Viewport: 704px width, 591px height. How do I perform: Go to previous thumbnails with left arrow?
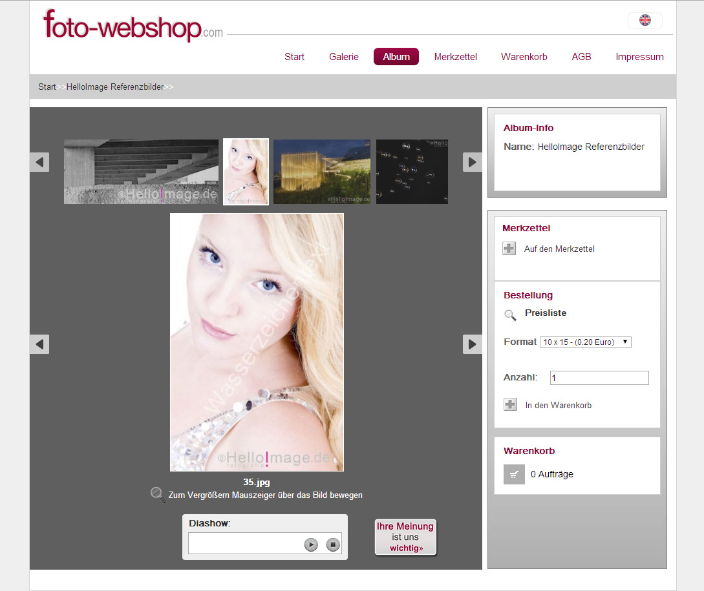click(39, 162)
